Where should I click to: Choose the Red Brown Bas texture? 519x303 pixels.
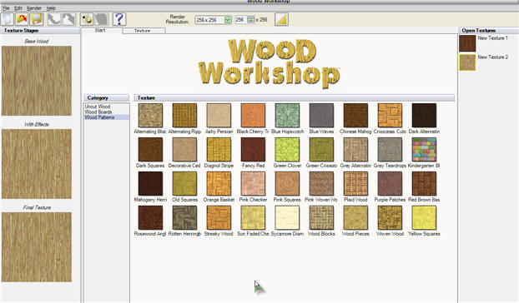[x=424, y=184]
